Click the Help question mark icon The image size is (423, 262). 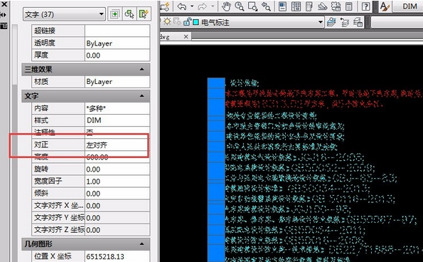[x=366, y=6]
